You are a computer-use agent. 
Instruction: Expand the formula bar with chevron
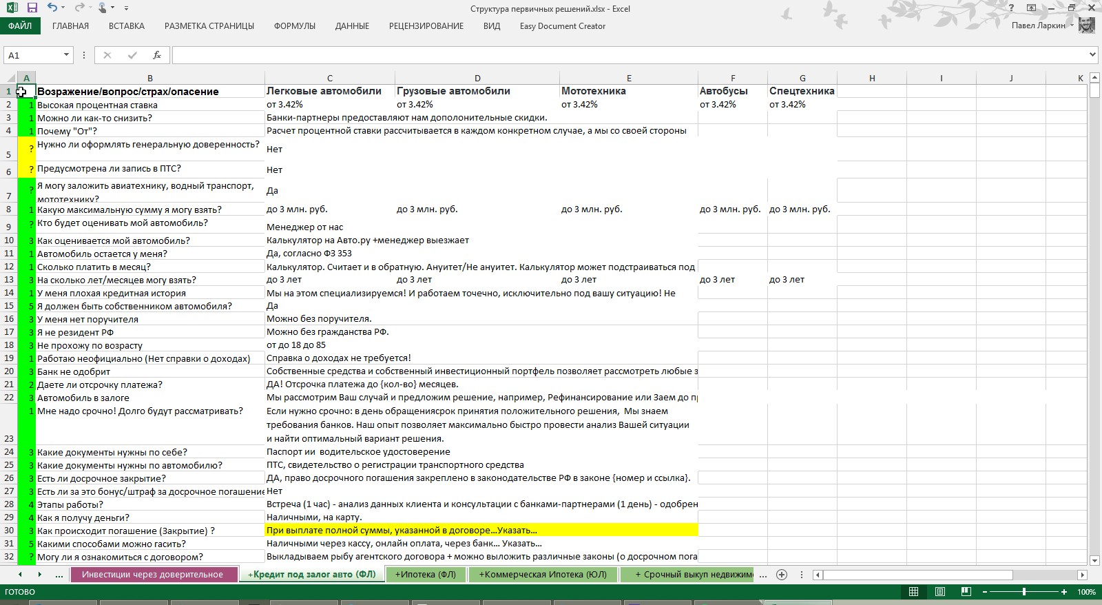coord(1092,55)
